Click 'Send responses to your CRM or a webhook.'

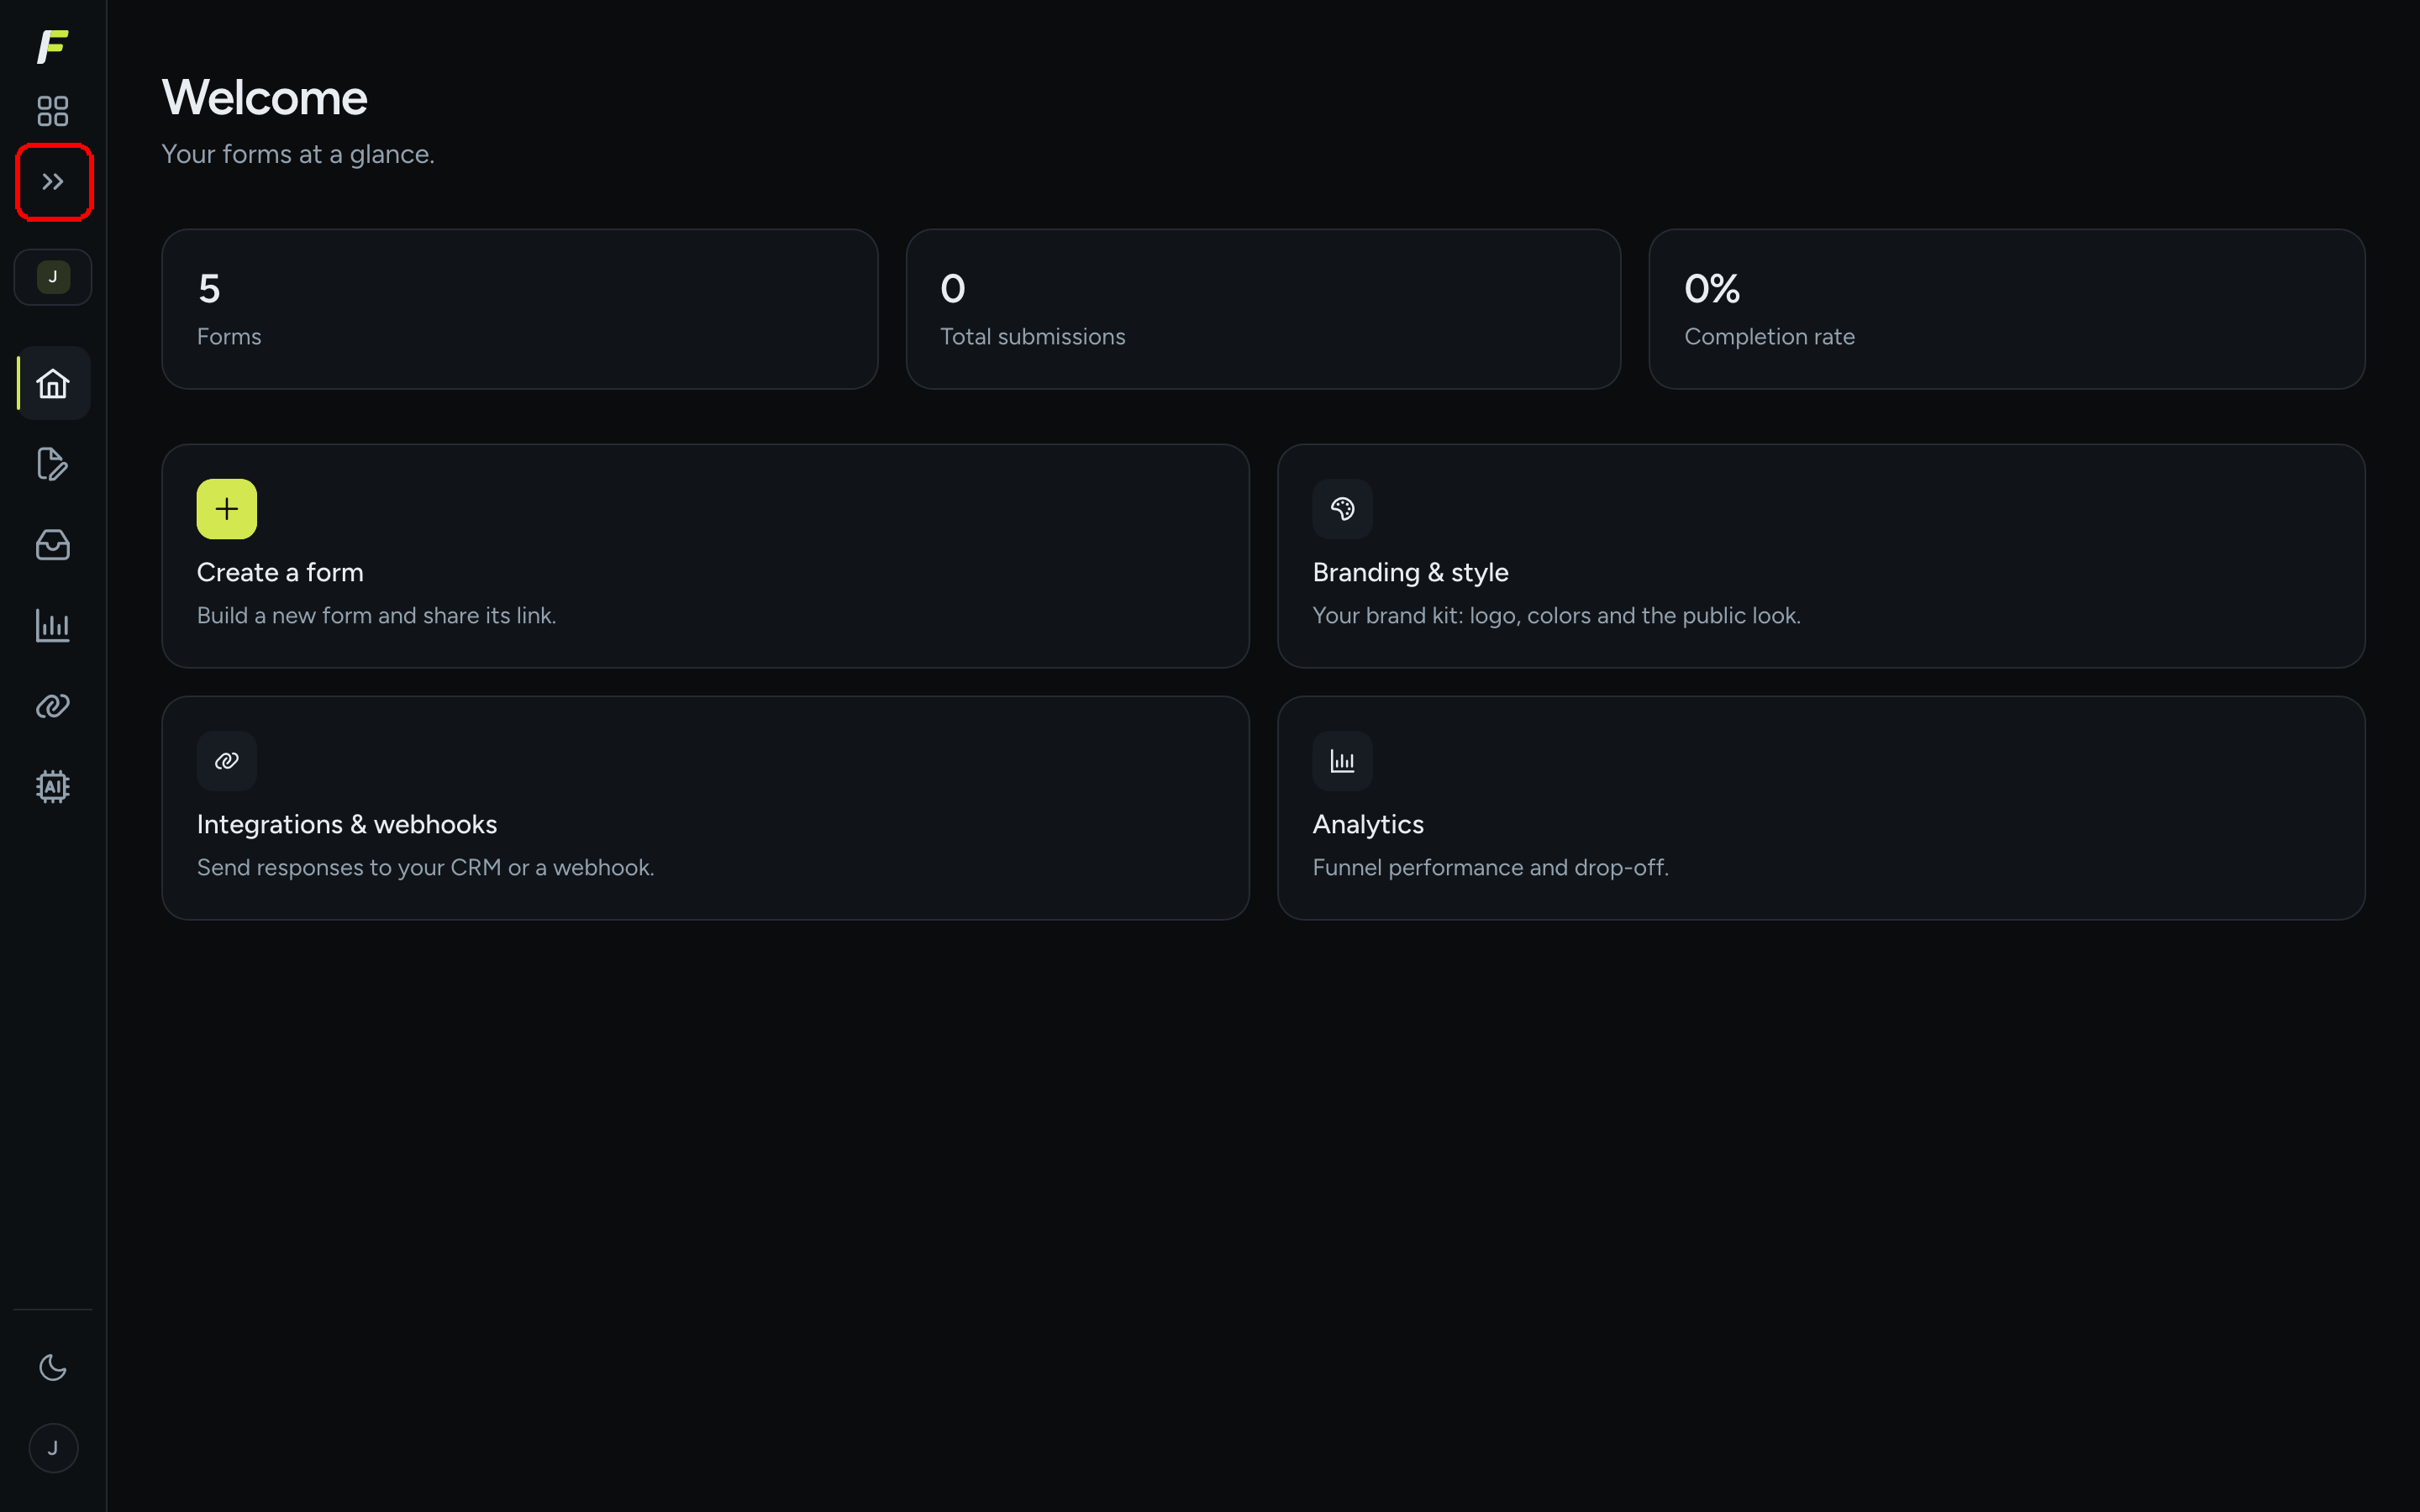[425, 867]
